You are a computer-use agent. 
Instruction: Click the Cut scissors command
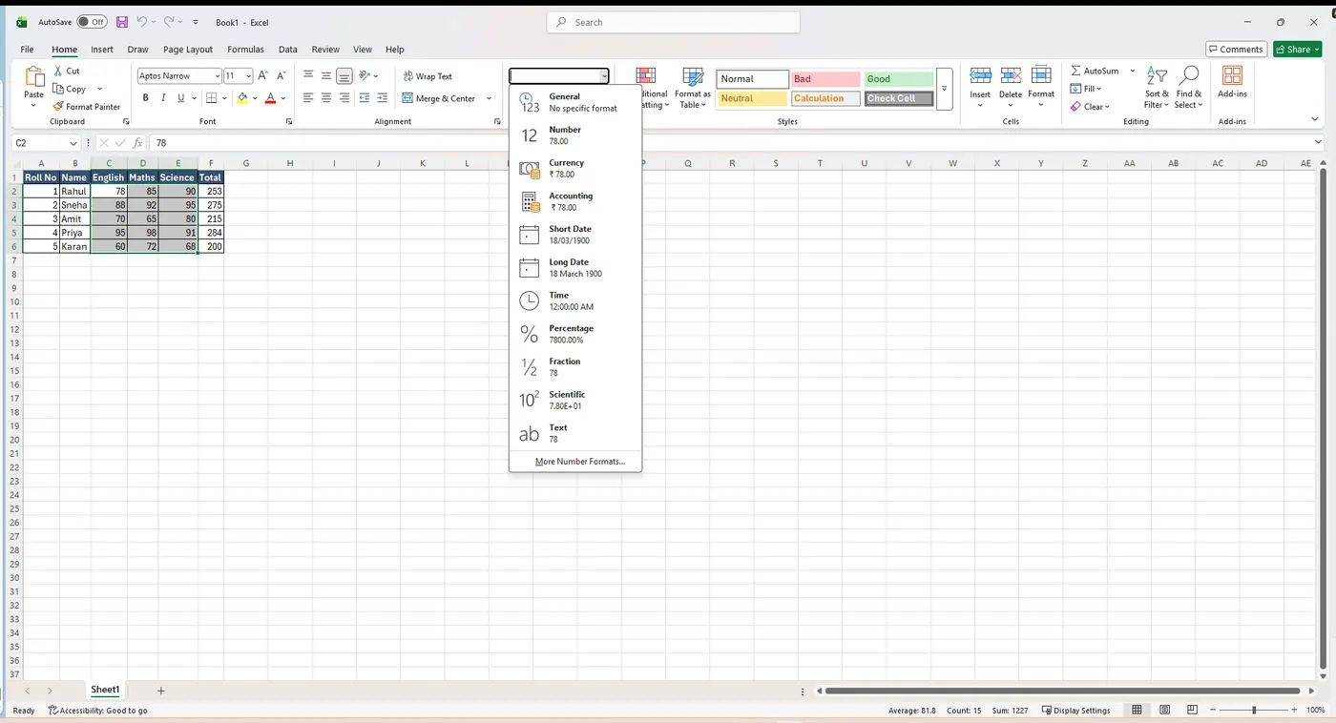pos(67,71)
